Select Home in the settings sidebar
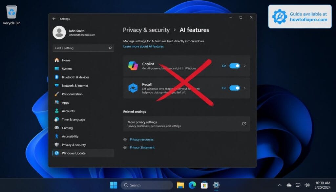This screenshot has width=336, height=192. 83,60
